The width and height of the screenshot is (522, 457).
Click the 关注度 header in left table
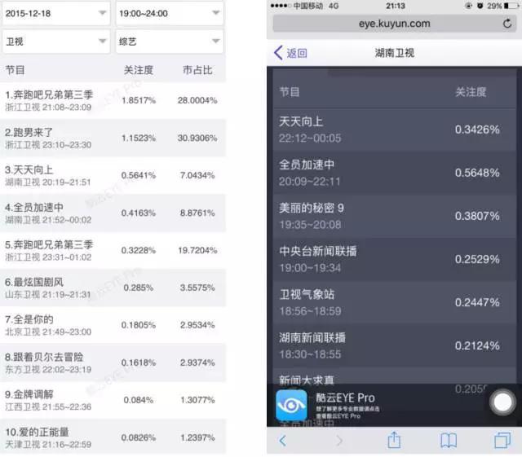[x=139, y=70]
